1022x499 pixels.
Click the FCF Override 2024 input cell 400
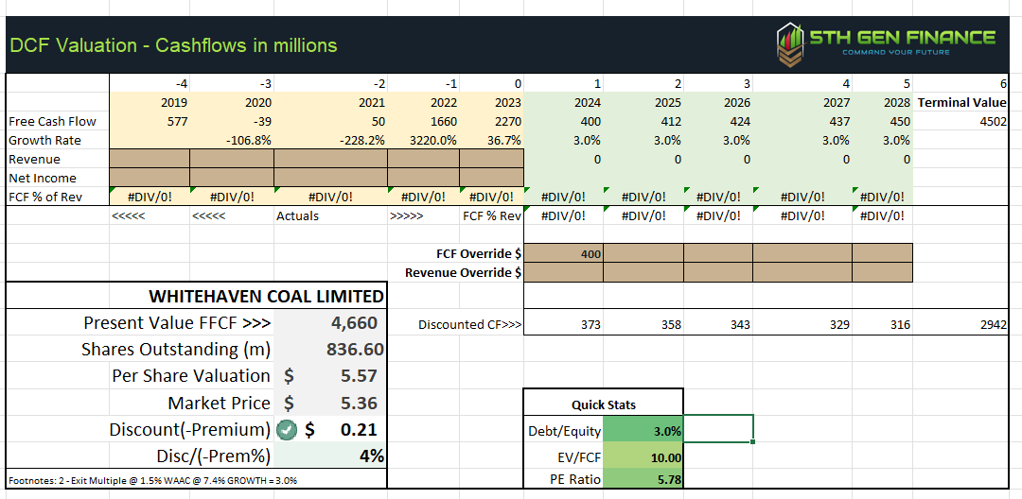click(x=564, y=253)
